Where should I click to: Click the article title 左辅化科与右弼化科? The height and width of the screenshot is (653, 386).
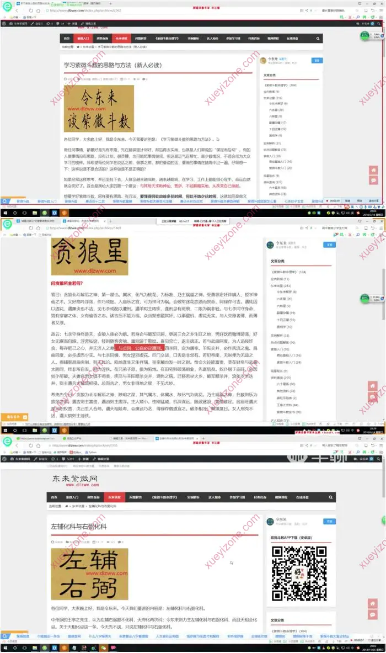[79, 527]
